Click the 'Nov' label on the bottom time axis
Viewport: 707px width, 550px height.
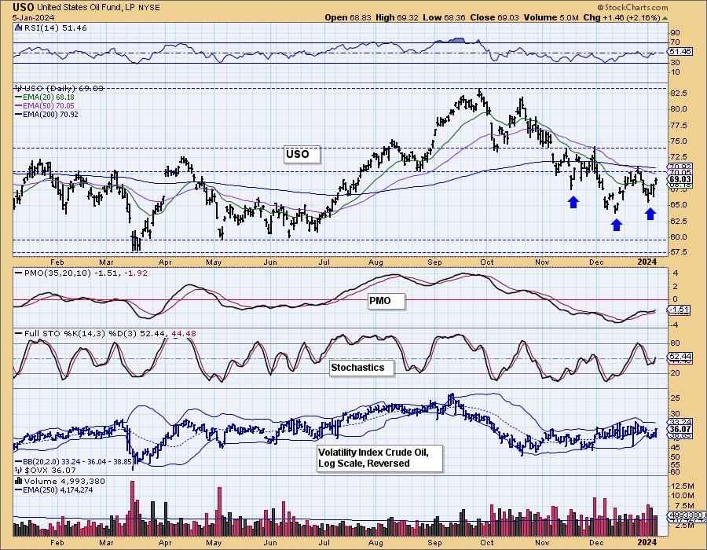point(542,542)
